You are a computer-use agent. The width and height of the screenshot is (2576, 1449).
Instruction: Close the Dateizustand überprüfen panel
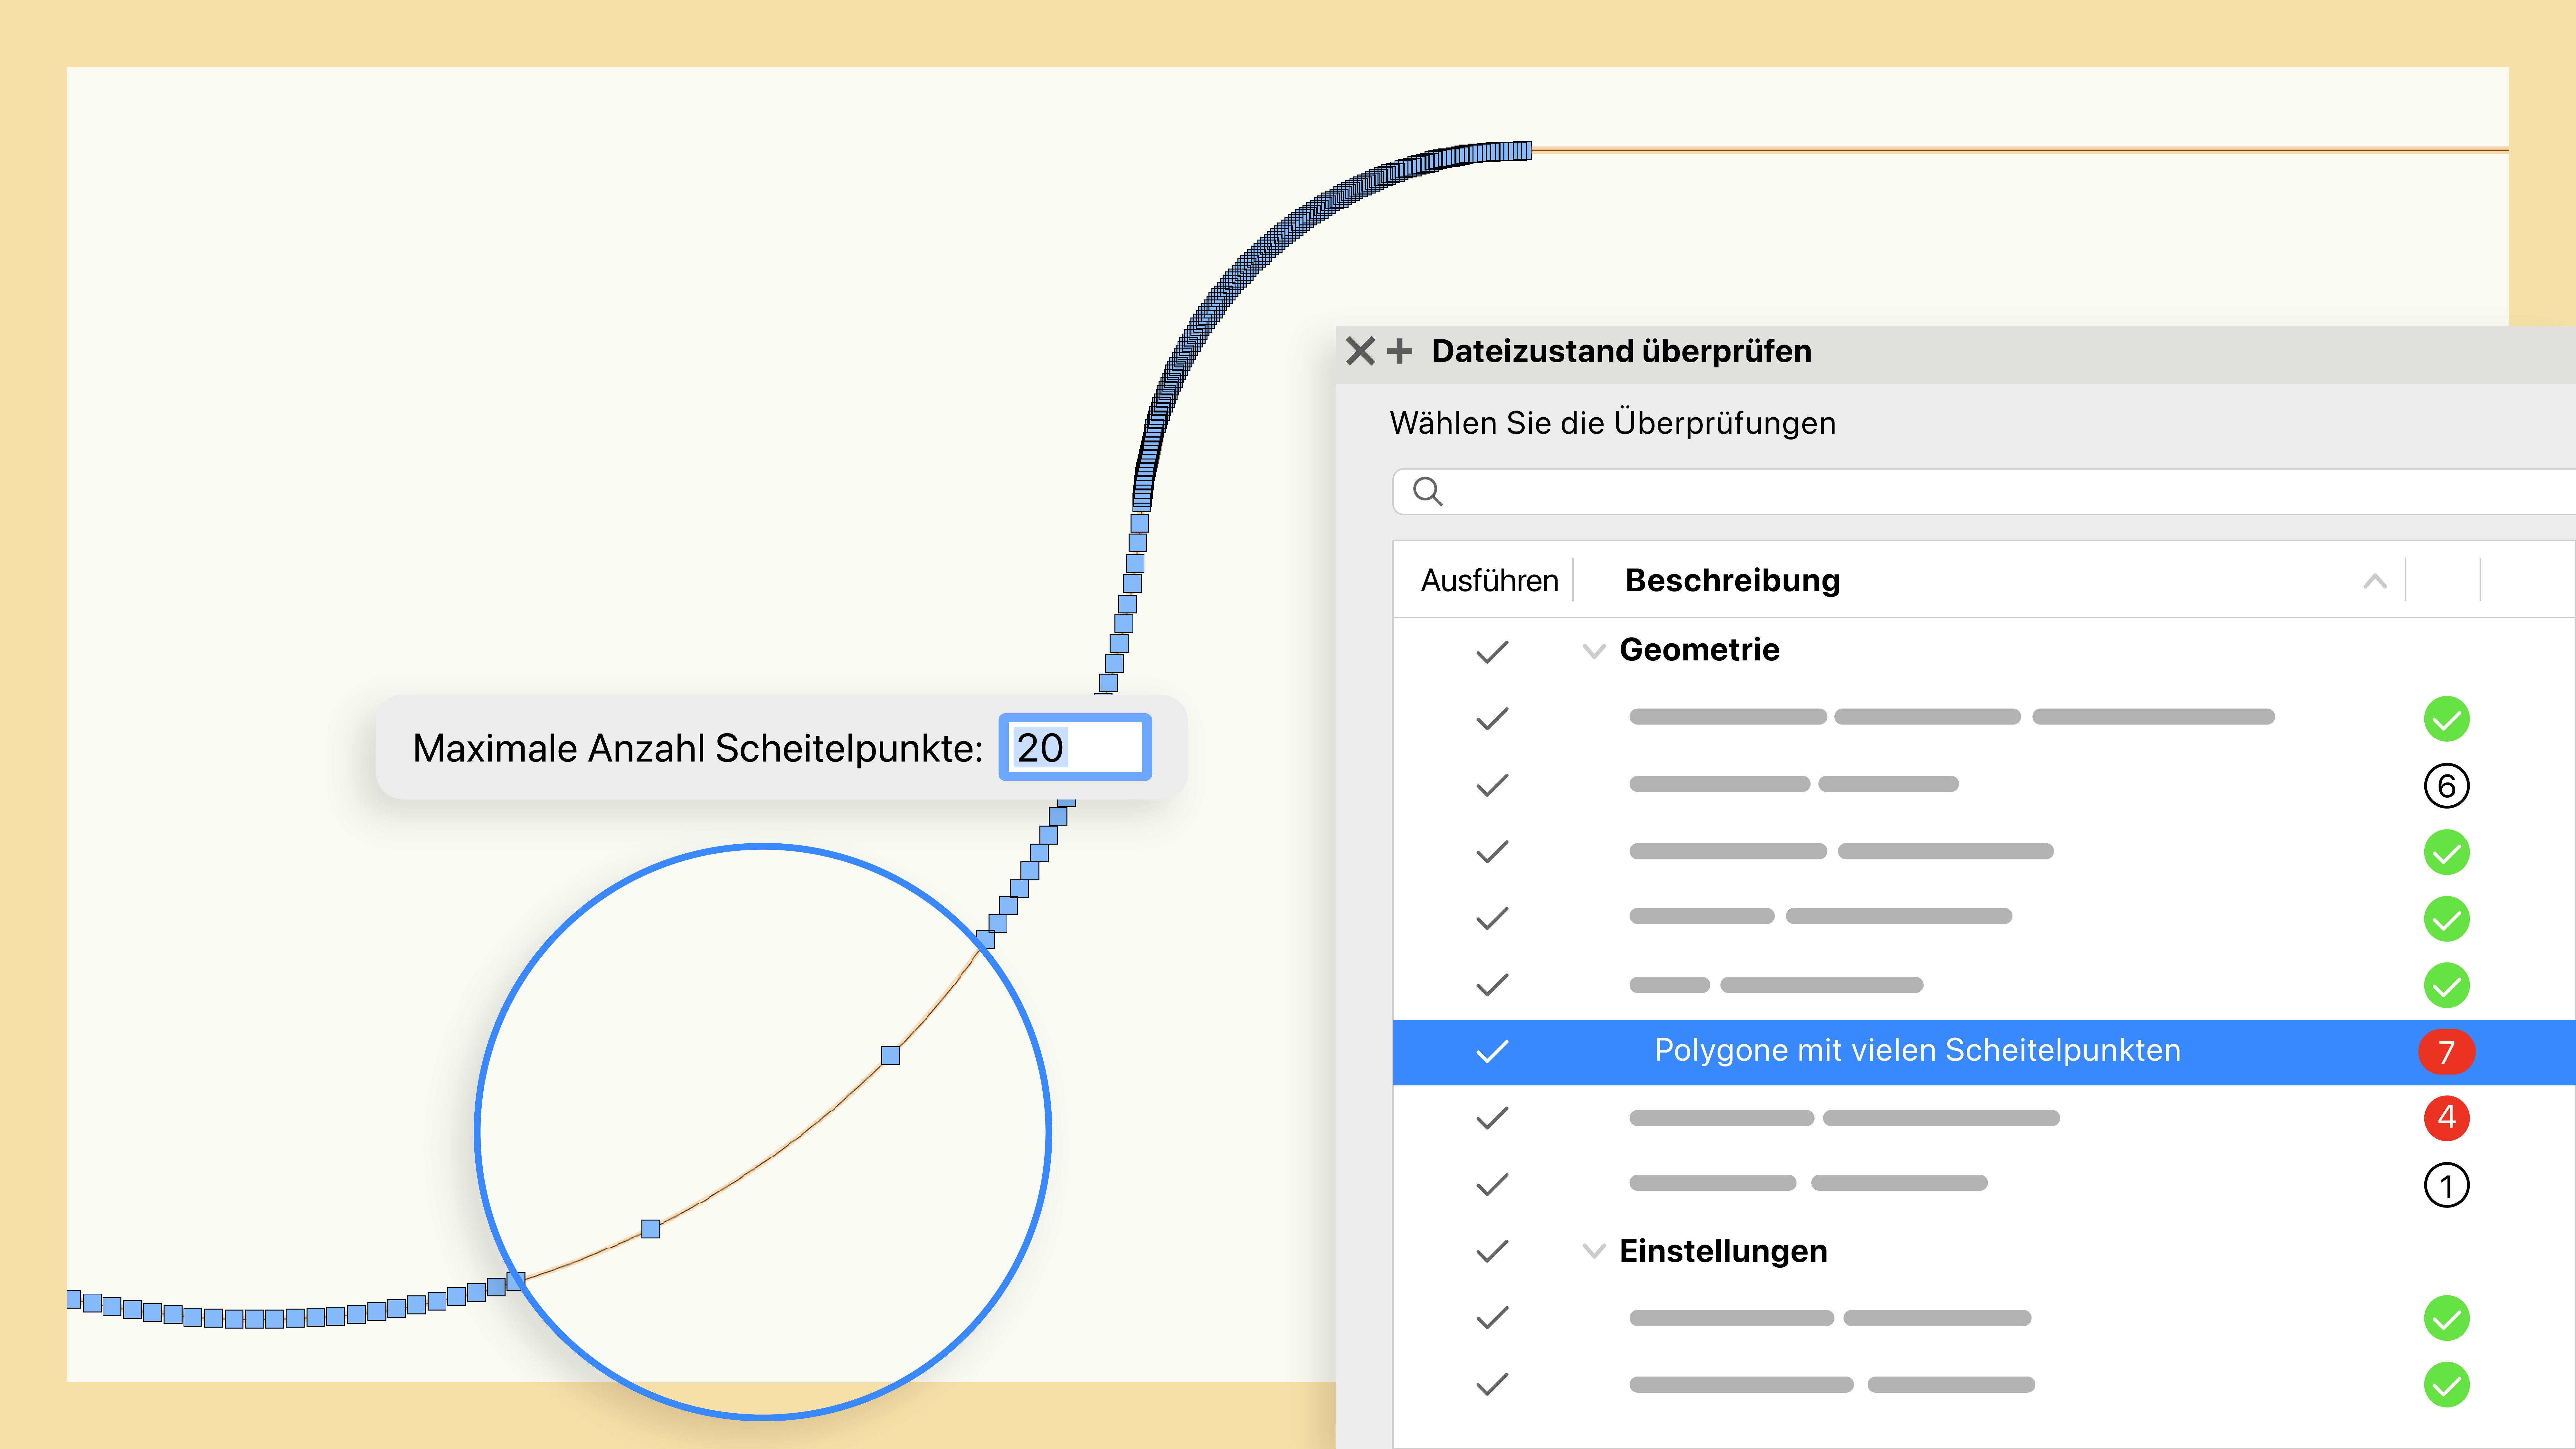1360,351
